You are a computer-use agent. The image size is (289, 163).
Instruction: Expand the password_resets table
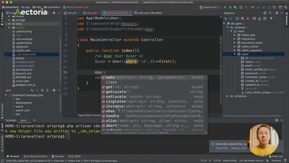(235, 43)
